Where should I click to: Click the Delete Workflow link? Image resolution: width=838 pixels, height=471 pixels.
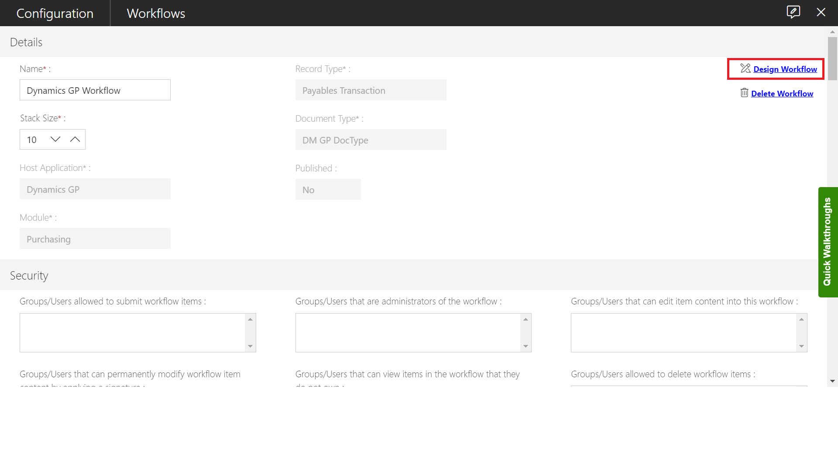(x=782, y=93)
